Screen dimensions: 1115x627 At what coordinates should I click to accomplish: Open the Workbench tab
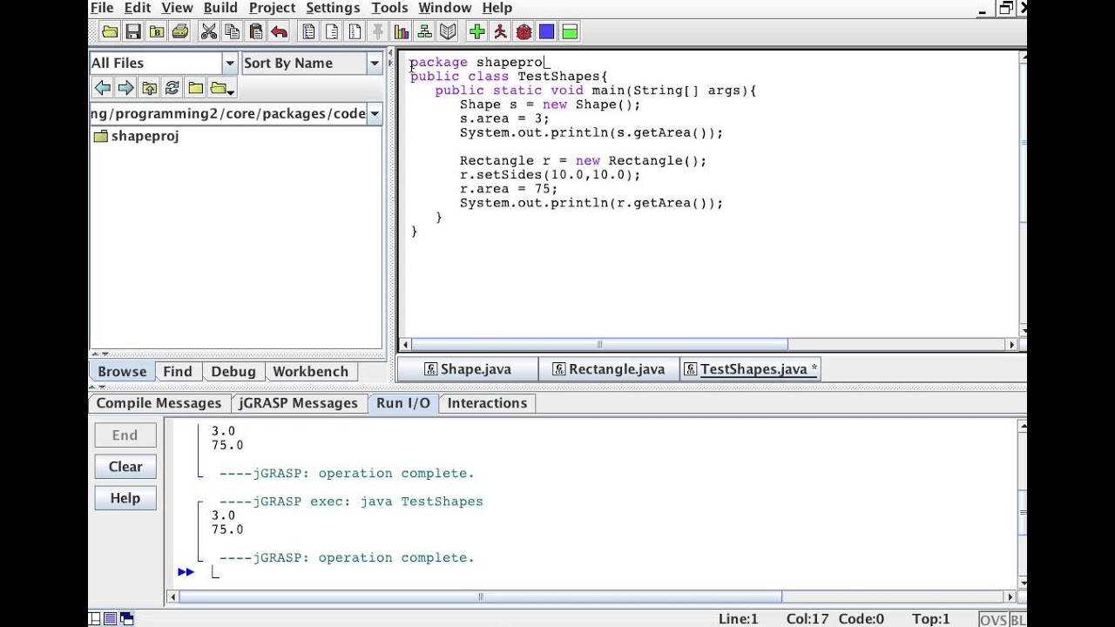[x=310, y=372]
